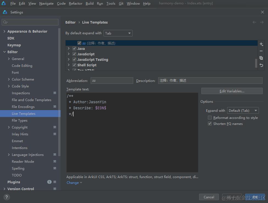Close the Settings dialog with X
268x203 pixels.
262,12
